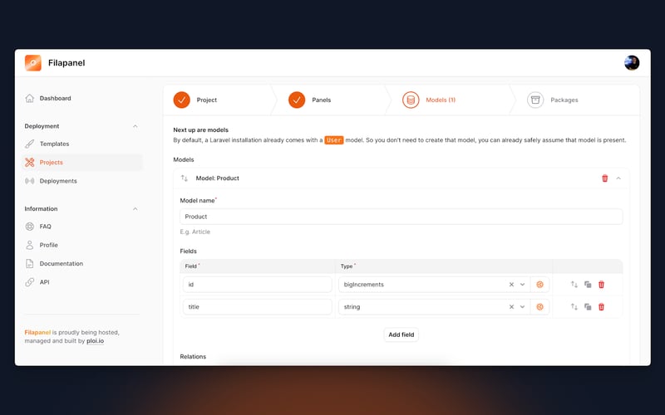Click the Packages archive box icon
The width and height of the screenshot is (665, 415).
pos(535,100)
